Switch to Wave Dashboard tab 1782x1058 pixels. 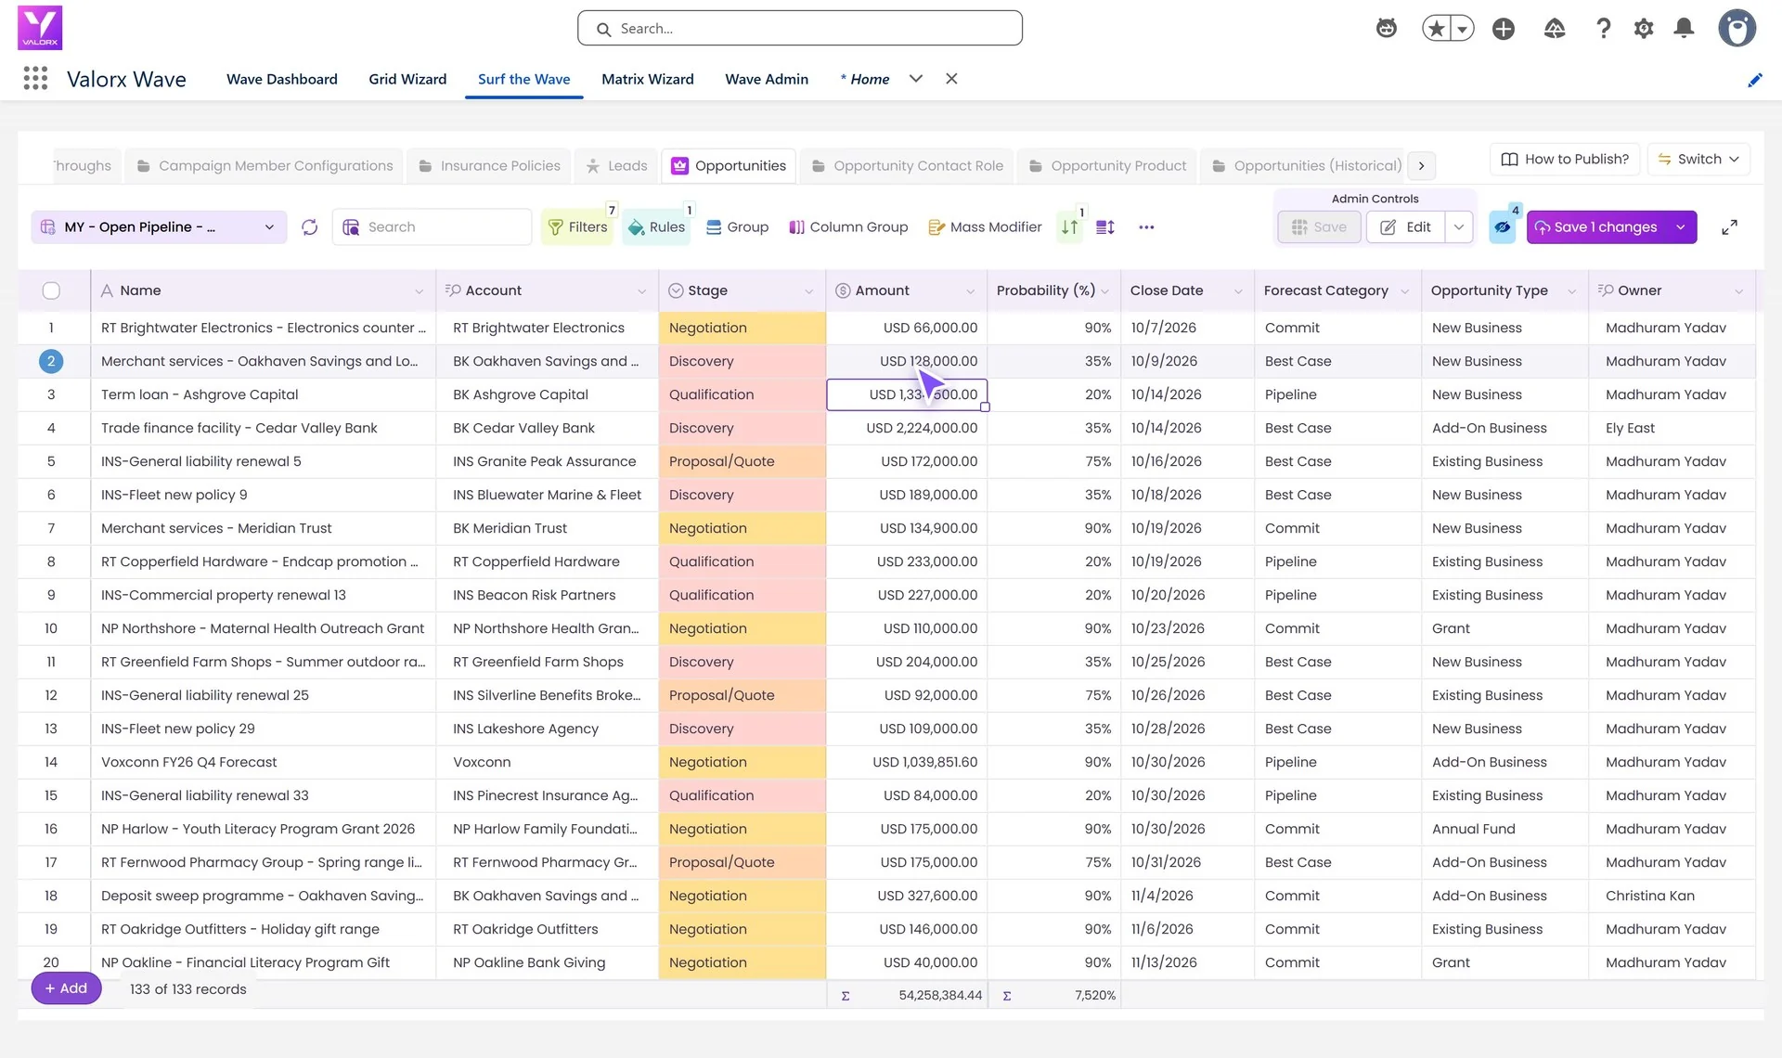click(x=281, y=79)
